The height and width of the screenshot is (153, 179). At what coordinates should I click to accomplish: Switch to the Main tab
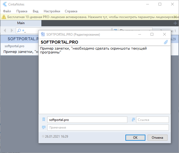(x=21, y=23)
